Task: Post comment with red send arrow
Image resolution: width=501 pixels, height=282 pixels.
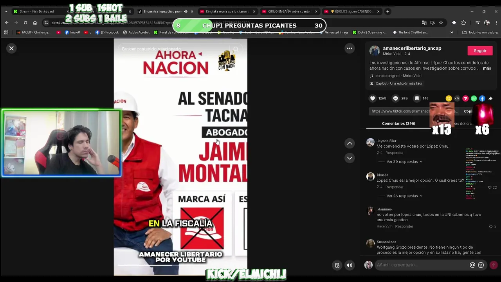Action: coord(494,265)
